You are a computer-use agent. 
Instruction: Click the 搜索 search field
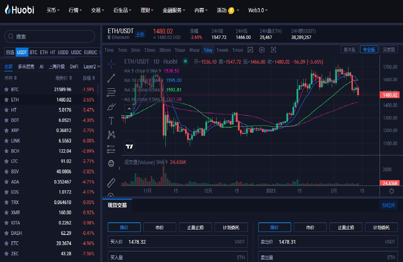[x=49, y=37]
